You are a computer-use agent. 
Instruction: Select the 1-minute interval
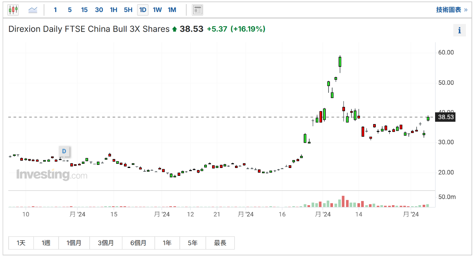[55, 10]
